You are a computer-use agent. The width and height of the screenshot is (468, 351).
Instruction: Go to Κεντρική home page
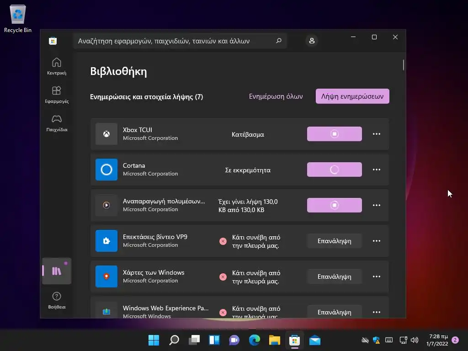pyautogui.click(x=57, y=66)
